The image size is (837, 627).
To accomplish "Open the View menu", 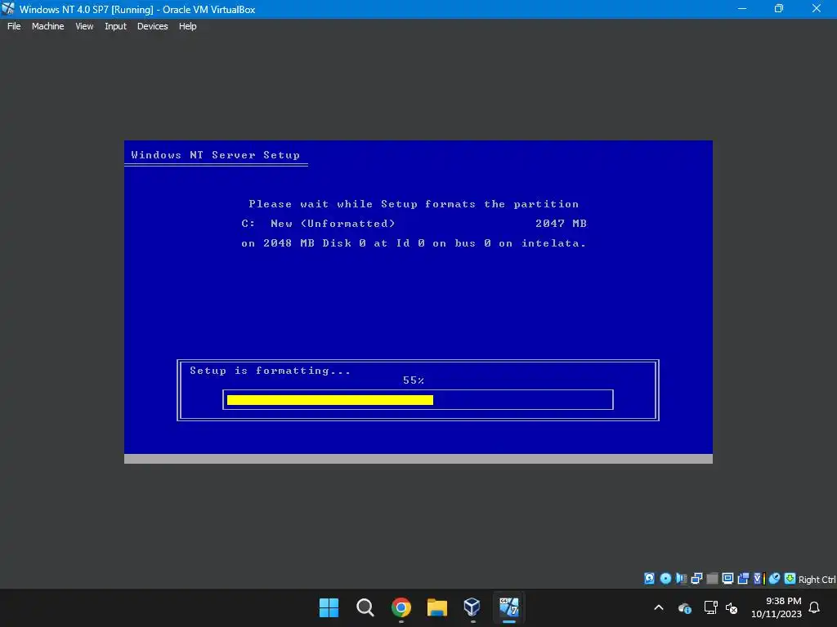I will coord(84,26).
